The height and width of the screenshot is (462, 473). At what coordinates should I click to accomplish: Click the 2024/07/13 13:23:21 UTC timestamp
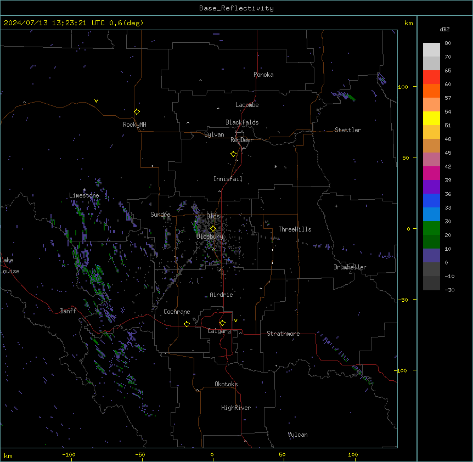tap(54, 23)
